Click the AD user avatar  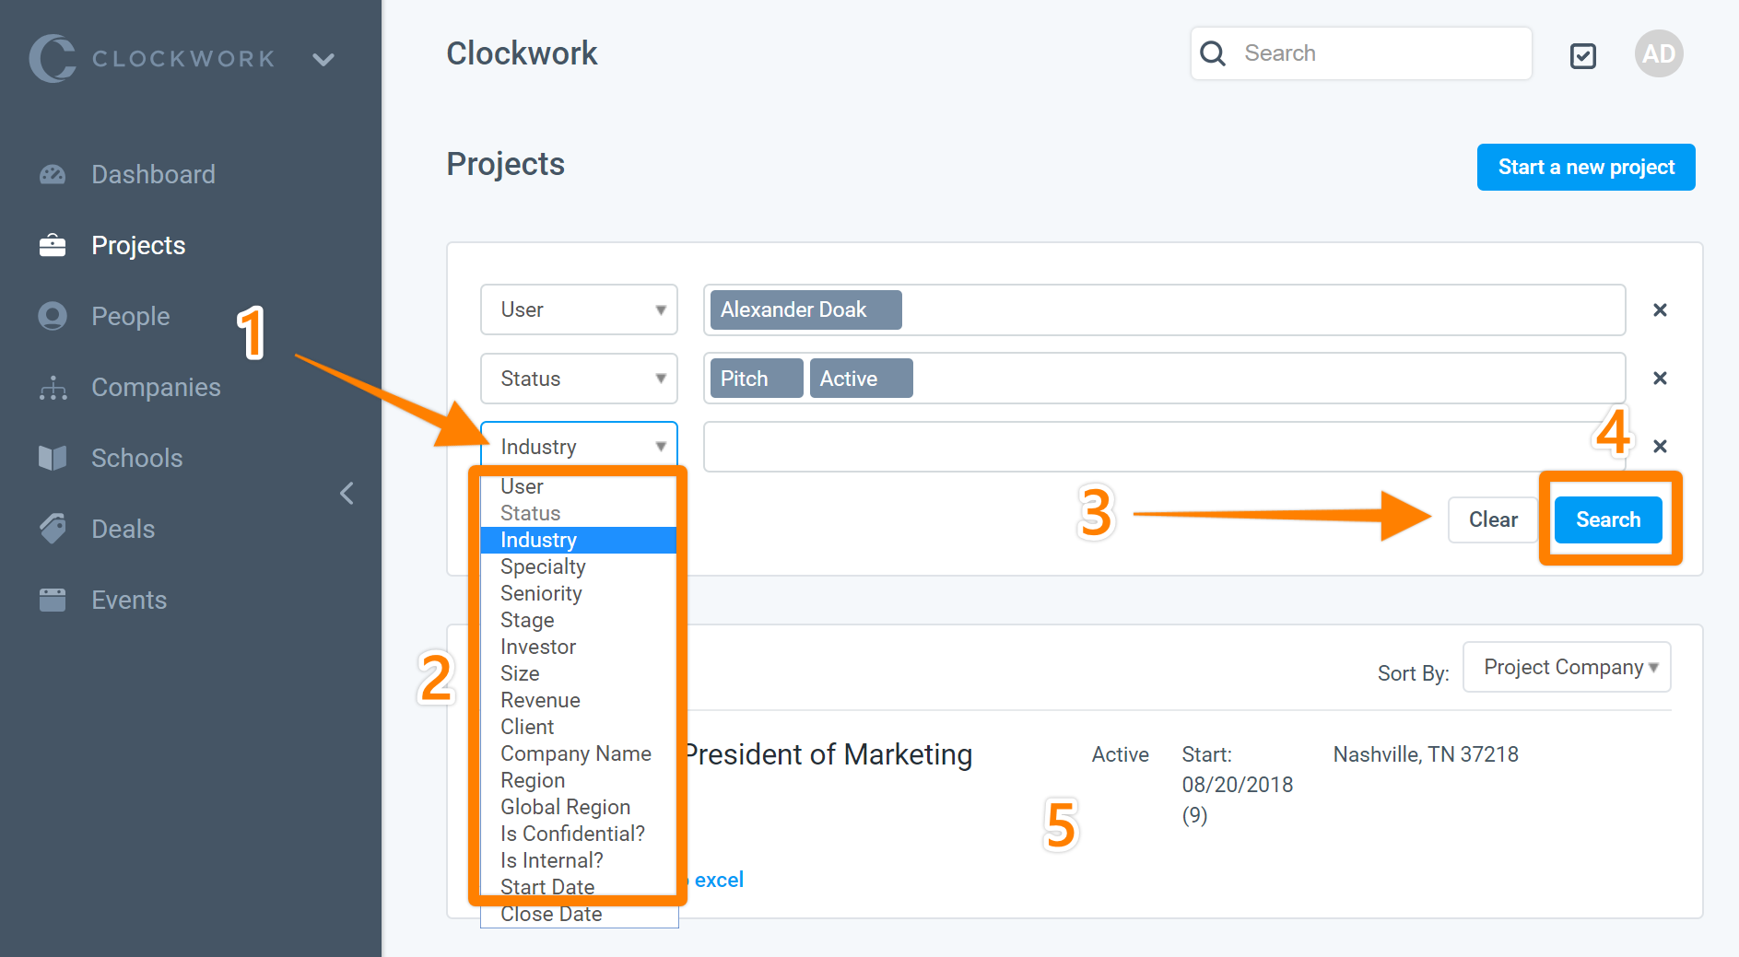point(1659,53)
